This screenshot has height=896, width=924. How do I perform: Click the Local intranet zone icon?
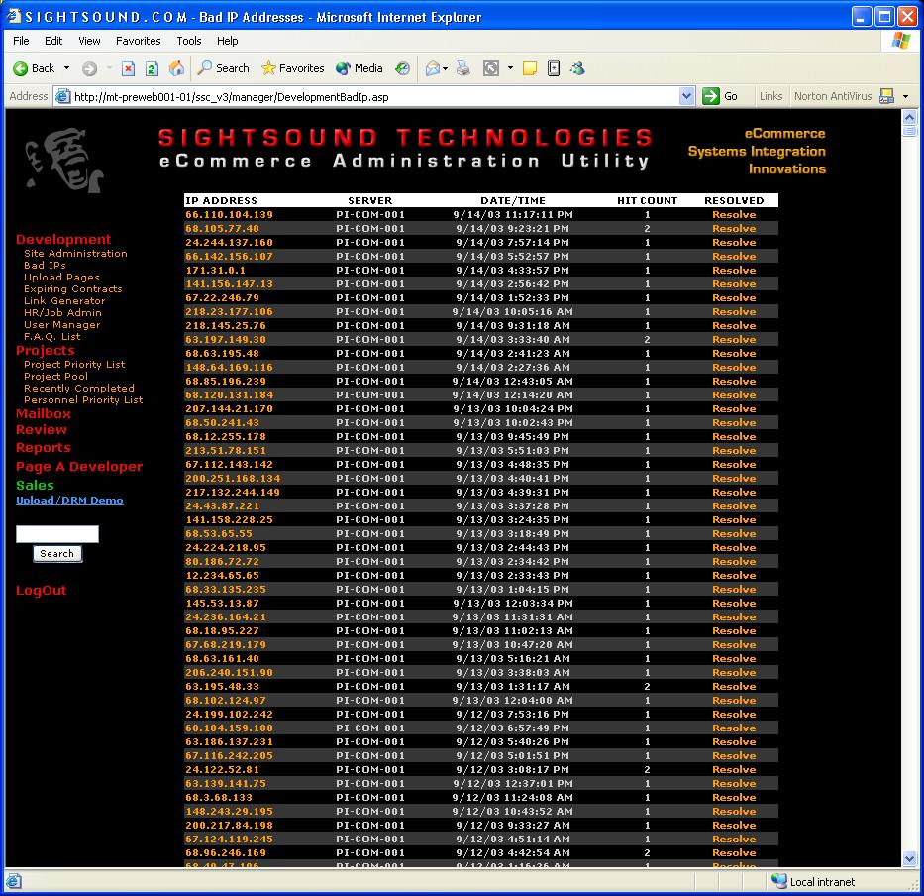click(x=779, y=881)
